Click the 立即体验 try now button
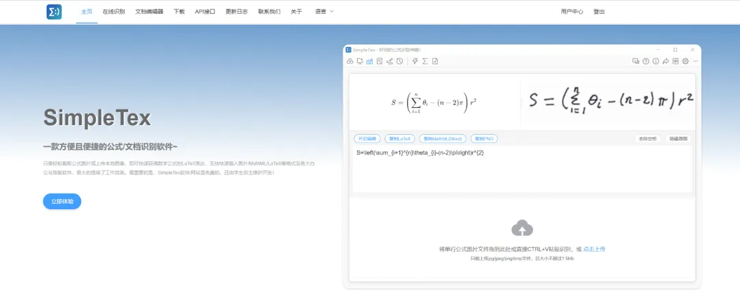Screen dimensions: 740x307 62,202
